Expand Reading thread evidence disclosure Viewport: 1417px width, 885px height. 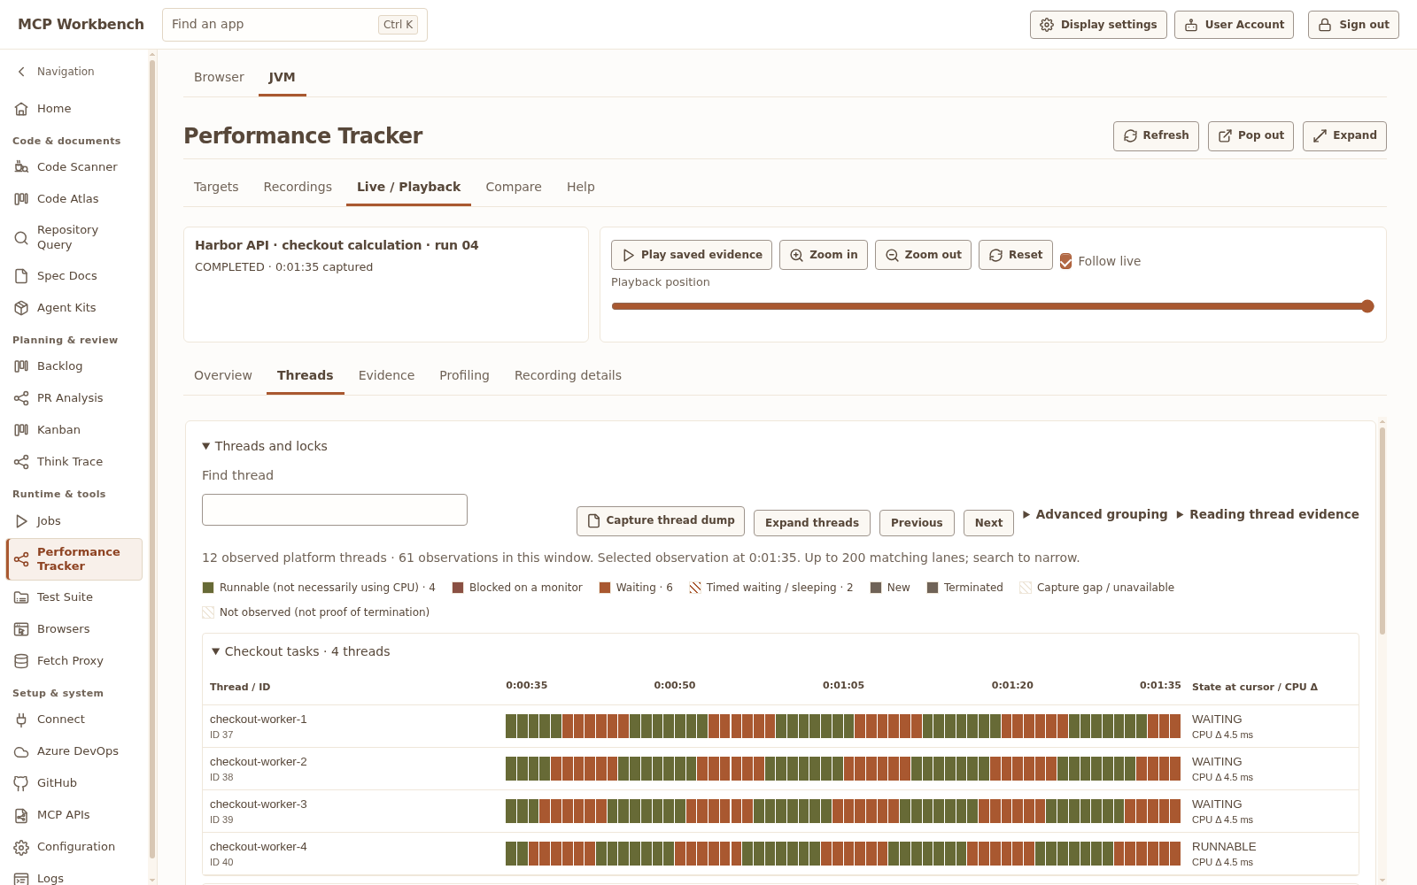[1267, 514]
